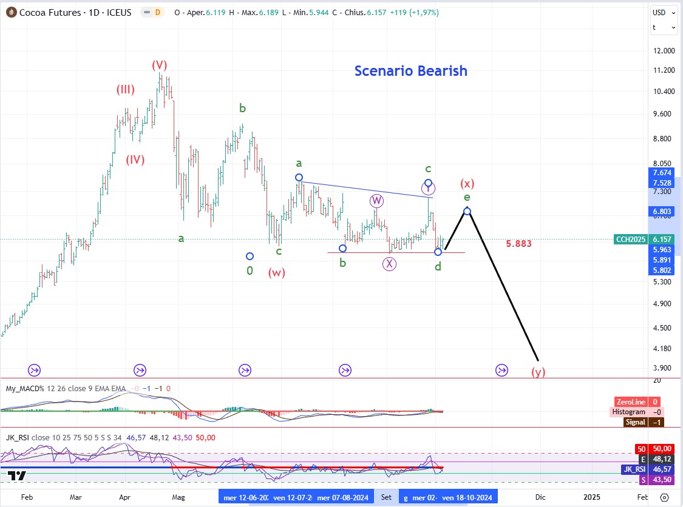Image resolution: width=683 pixels, height=507 pixels.
Task: Select the circled X purple label
Action: (x=389, y=264)
